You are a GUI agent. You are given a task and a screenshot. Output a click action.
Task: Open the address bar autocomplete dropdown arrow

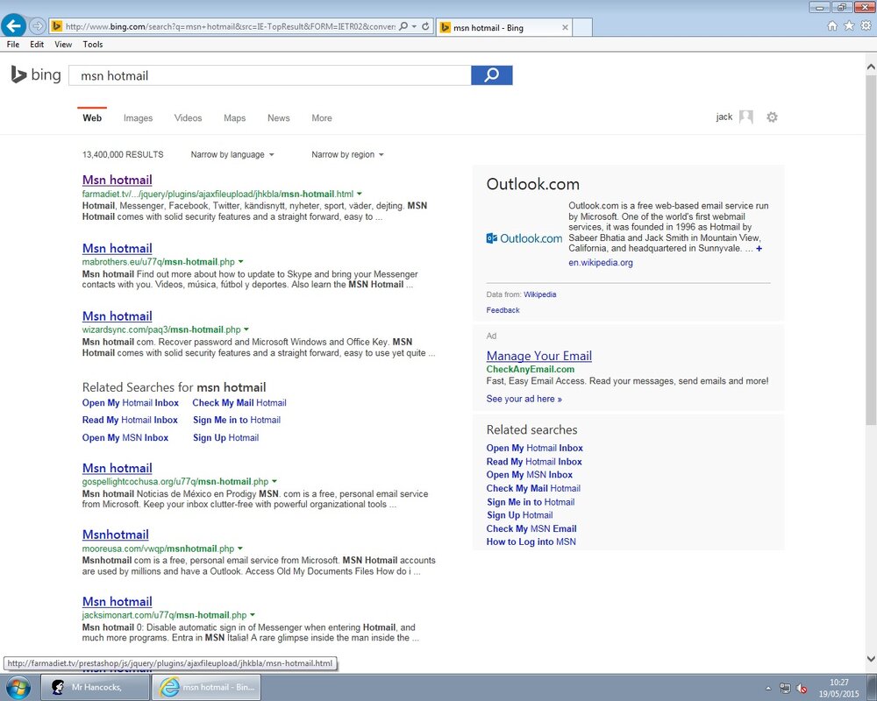pos(414,26)
